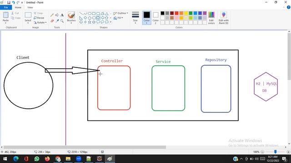Open Customize Quick Access Toolbar arrow
291x163 pixels.
tap(22, 3)
